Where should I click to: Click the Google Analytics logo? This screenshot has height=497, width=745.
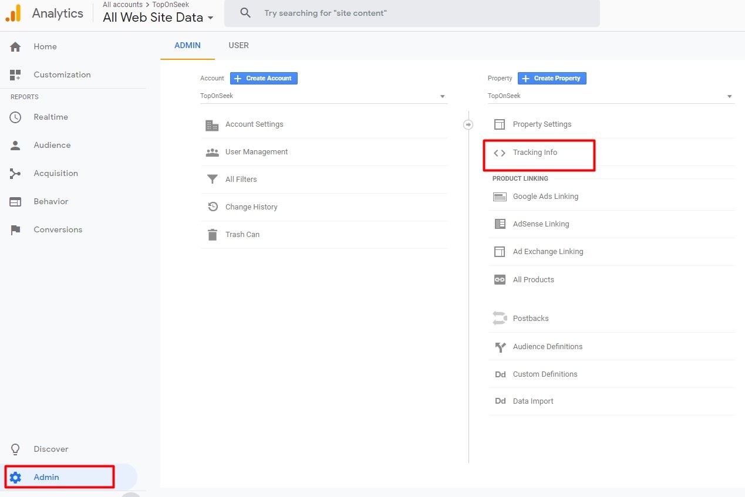tap(14, 13)
